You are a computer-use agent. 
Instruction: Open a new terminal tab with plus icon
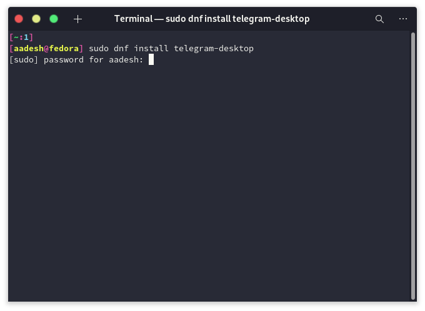click(77, 19)
